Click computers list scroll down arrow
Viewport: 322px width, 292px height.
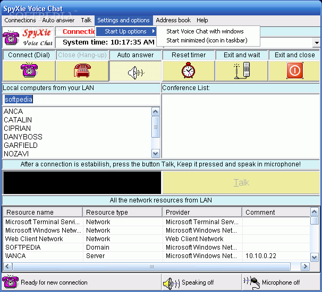click(x=156, y=153)
